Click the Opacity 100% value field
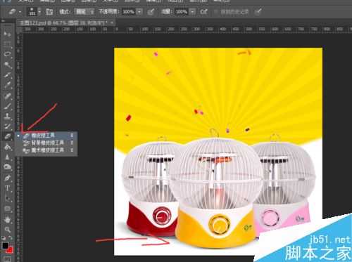Screen dimensions: 352x262 tap(129, 11)
